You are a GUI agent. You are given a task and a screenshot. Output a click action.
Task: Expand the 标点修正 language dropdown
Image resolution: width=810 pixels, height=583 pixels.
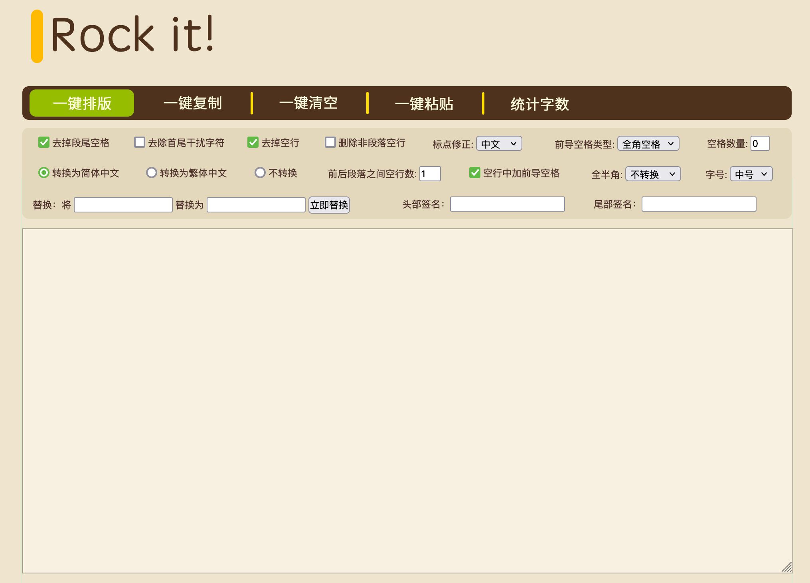click(x=501, y=143)
